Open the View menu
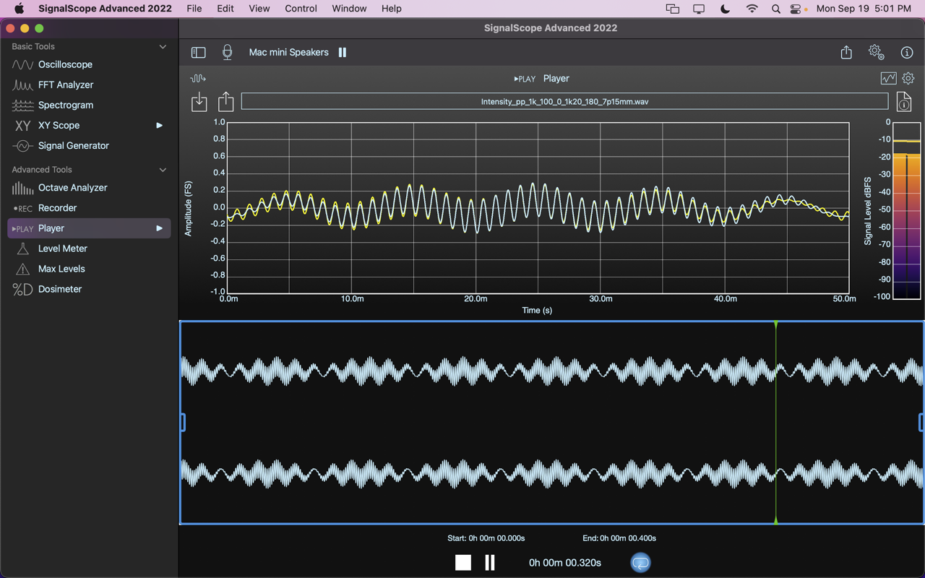 point(259,9)
